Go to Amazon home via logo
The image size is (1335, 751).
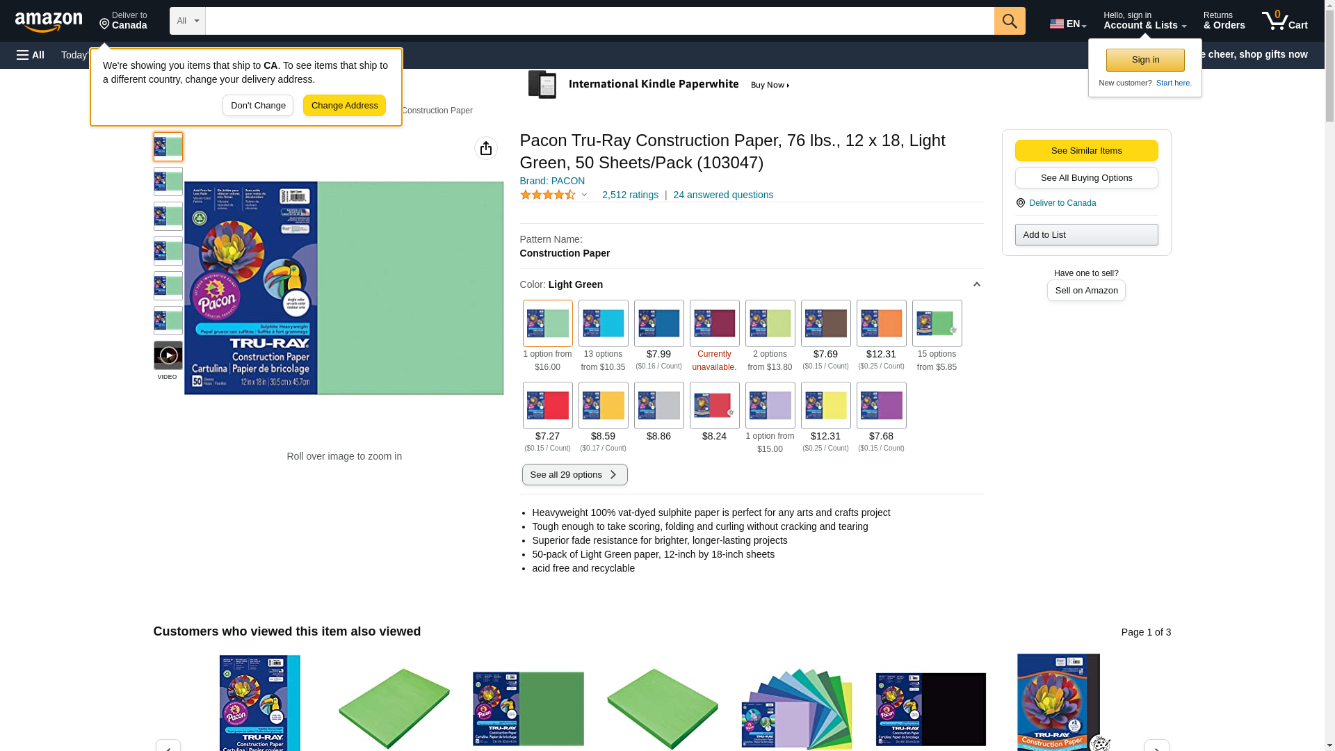click(x=49, y=22)
